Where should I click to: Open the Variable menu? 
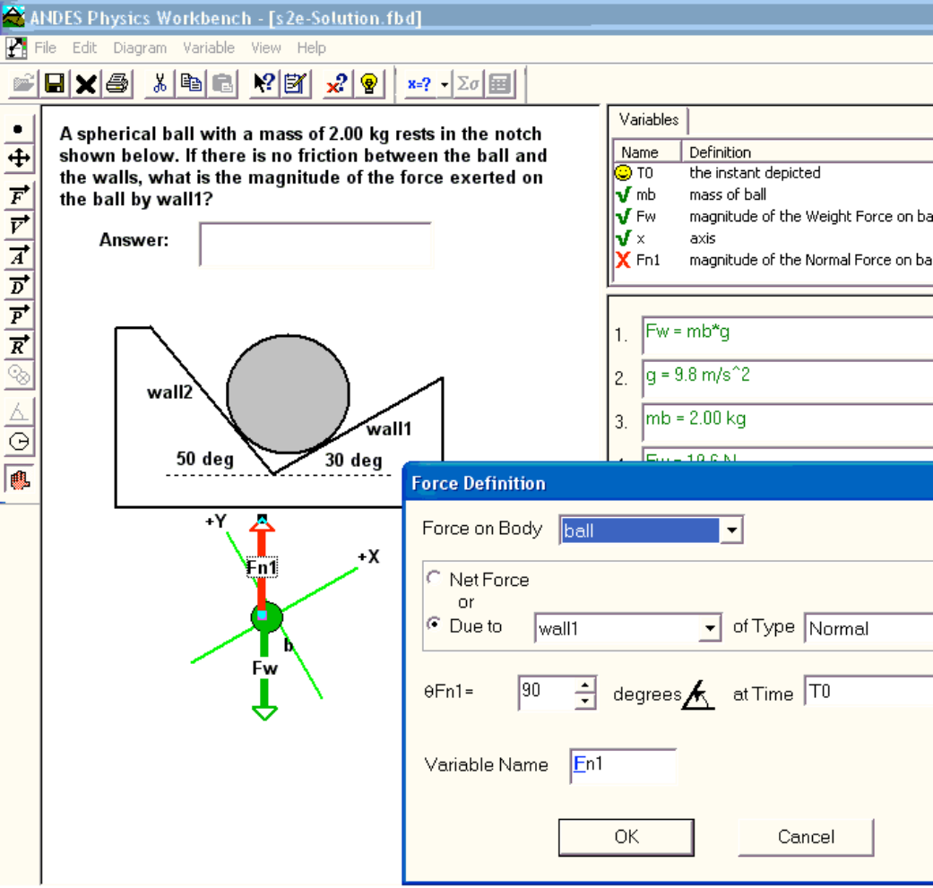[x=208, y=47]
